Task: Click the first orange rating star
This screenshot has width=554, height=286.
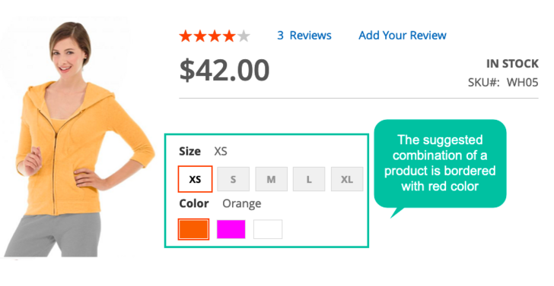Action: click(x=186, y=36)
